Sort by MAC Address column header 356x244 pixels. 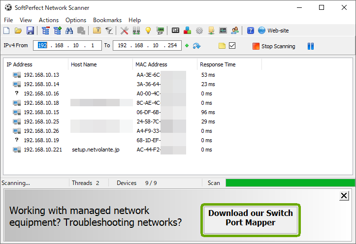(x=165, y=64)
